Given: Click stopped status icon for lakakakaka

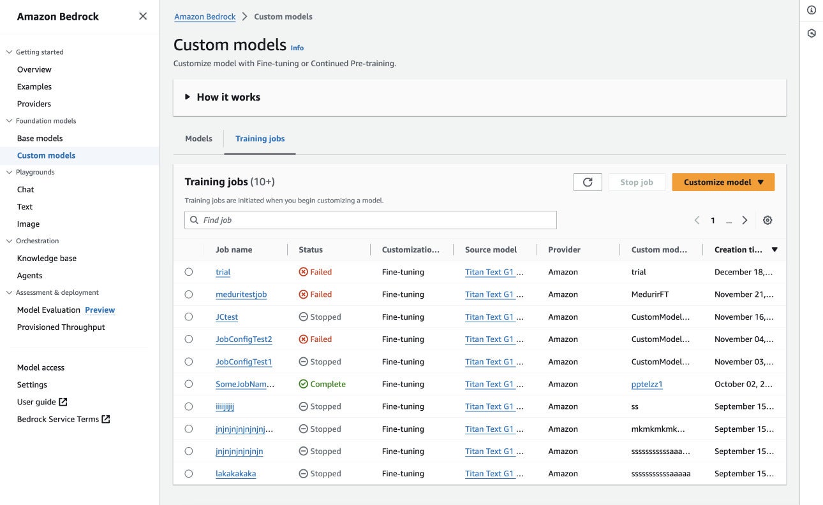Looking at the screenshot, I should coord(304,474).
